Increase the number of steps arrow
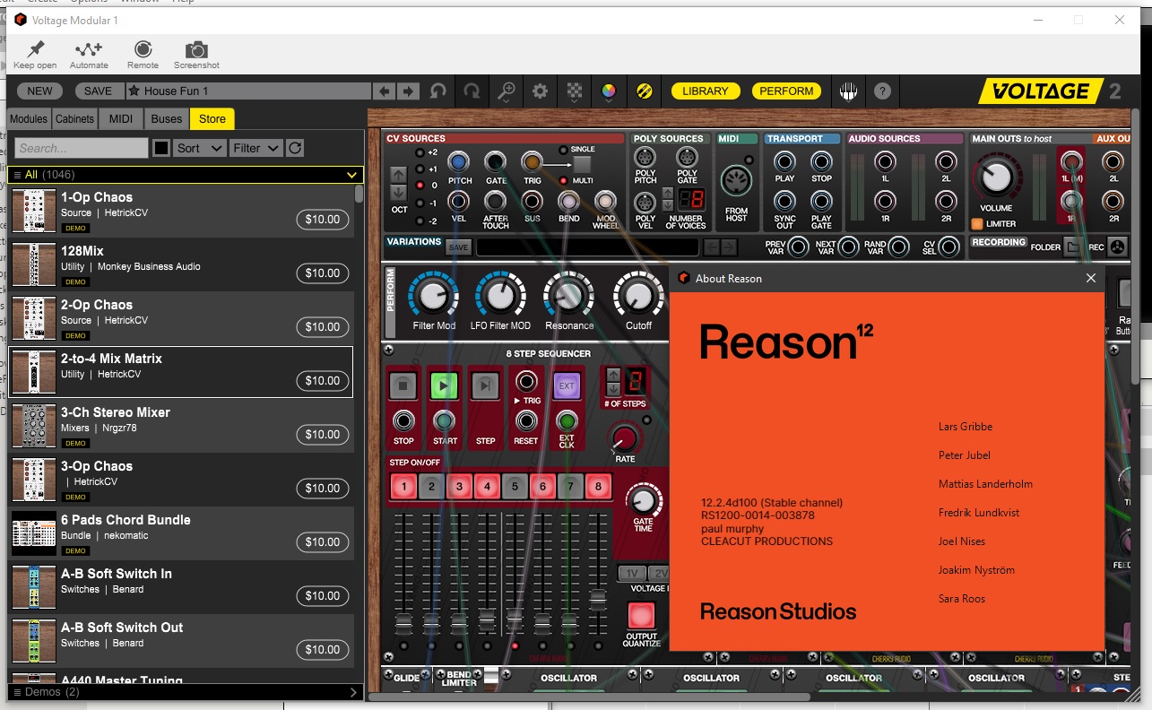Image resolution: width=1152 pixels, height=710 pixels. pyautogui.click(x=613, y=375)
